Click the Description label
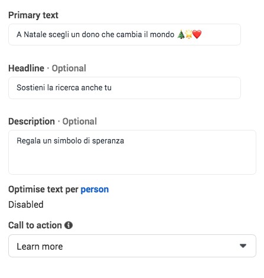264x278 pixels. point(32,122)
